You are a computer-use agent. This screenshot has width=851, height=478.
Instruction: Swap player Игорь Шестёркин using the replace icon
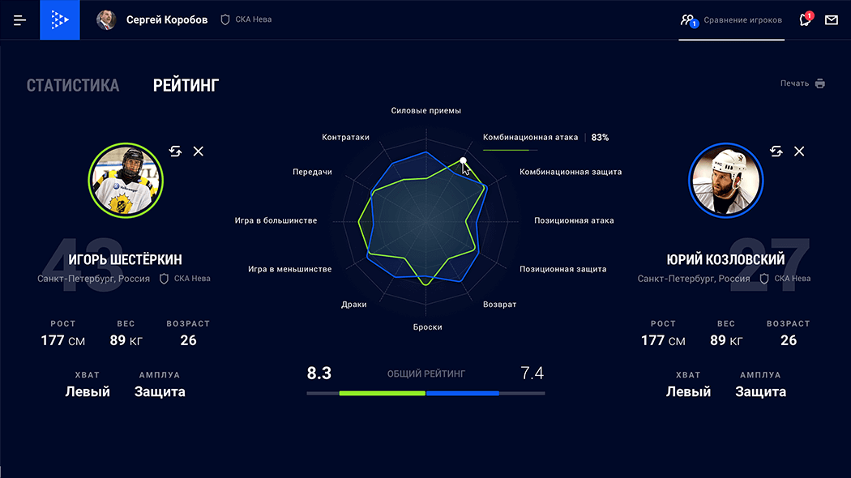click(175, 152)
